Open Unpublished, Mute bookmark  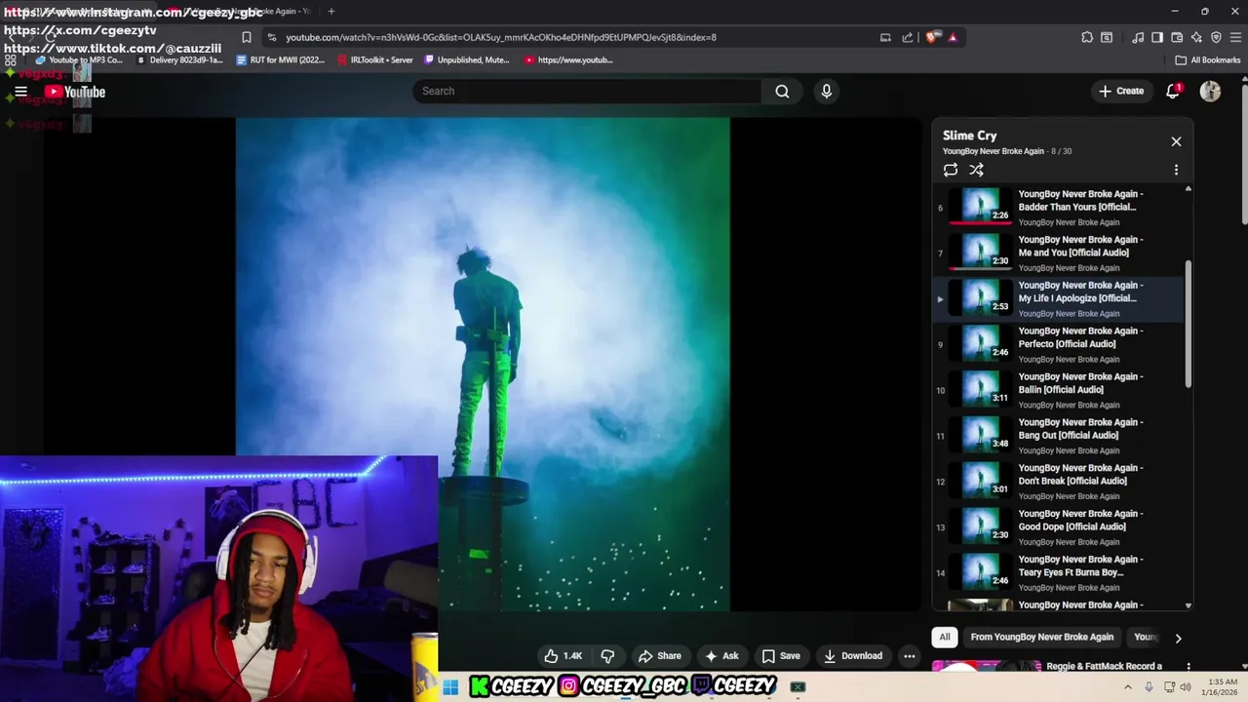click(x=467, y=59)
